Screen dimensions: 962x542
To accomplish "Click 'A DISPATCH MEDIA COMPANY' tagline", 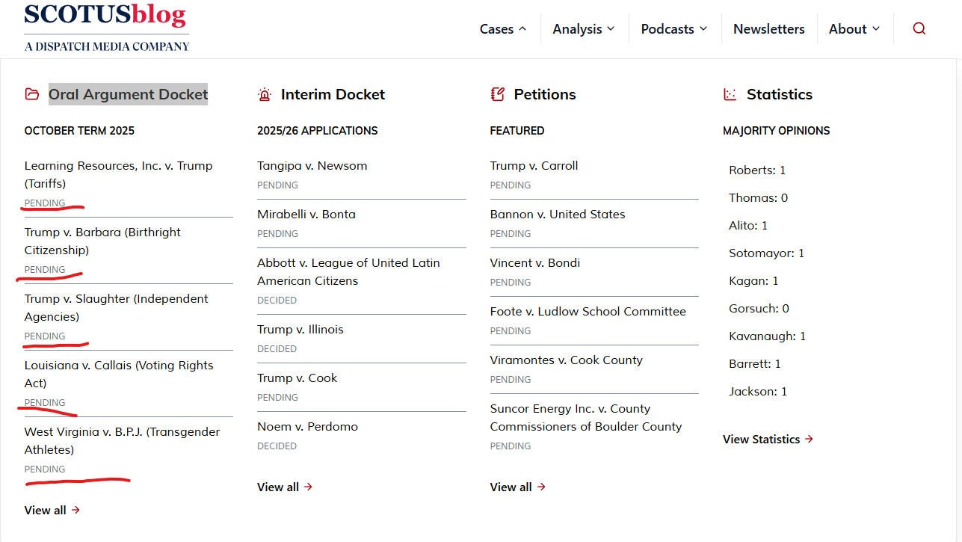I will 107,46.
